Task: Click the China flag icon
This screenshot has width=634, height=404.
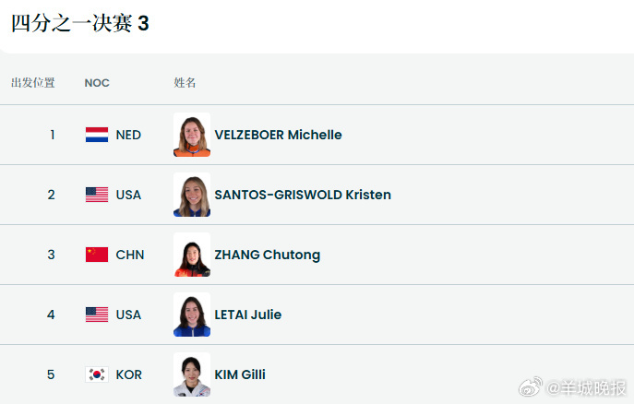Action: click(97, 255)
